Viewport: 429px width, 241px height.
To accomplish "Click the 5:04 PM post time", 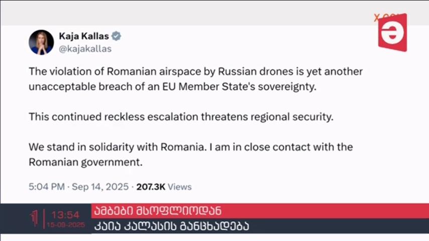I will tap(47, 187).
